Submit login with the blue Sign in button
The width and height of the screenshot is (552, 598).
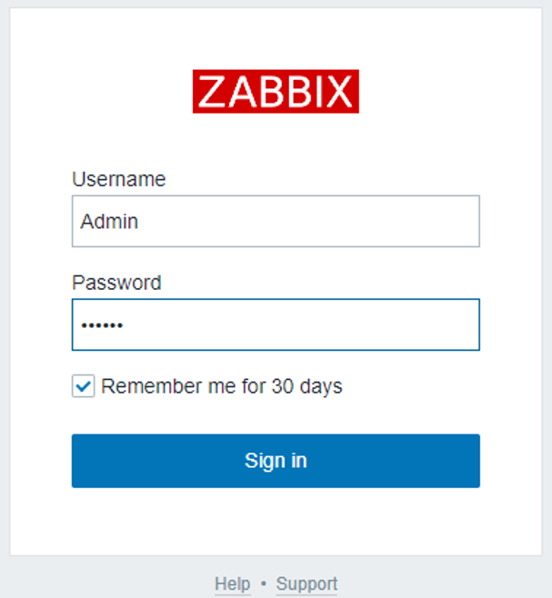[x=276, y=461]
